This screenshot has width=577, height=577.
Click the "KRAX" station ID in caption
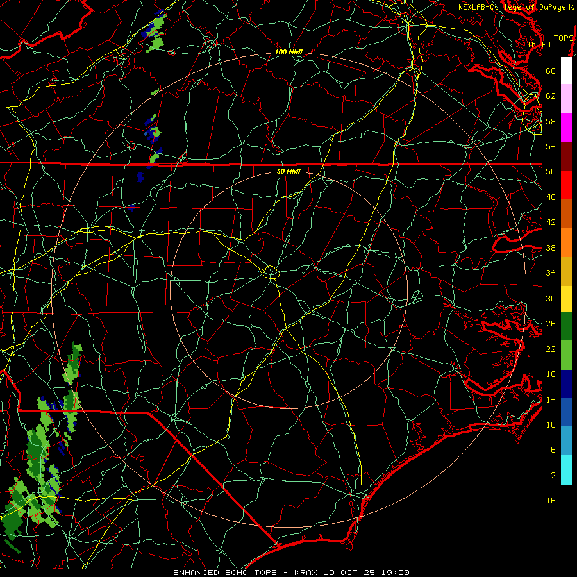(x=305, y=573)
